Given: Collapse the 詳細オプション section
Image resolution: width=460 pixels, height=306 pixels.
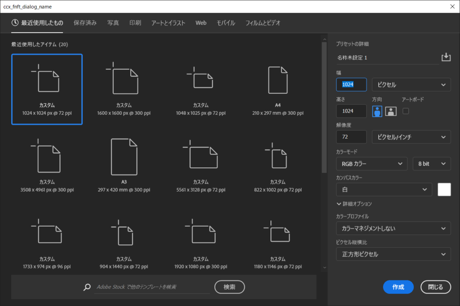Looking at the screenshot, I should click(354, 204).
